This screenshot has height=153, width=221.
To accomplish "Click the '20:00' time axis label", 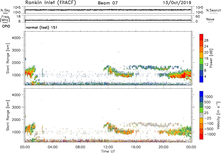I will [x=164, y=147].
